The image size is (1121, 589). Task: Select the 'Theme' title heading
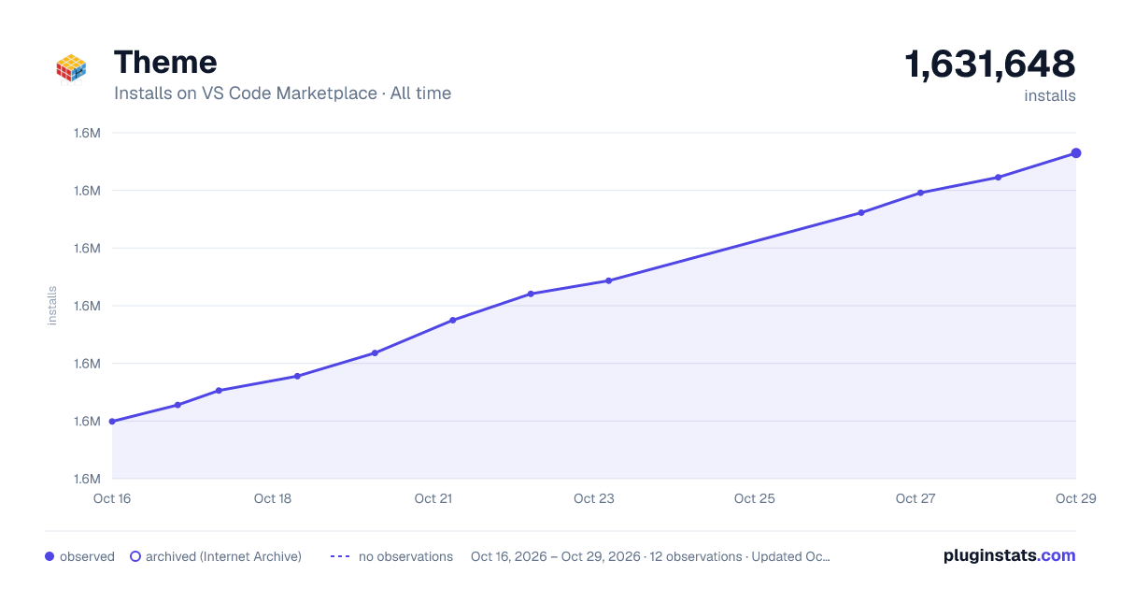point(165,62)
